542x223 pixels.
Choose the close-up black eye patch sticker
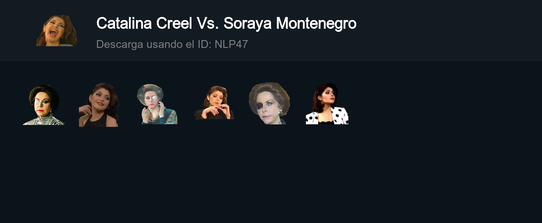pos(269,103)
